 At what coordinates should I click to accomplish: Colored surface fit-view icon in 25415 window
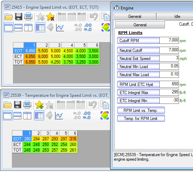pyautogui.click(x=106, y=27)
